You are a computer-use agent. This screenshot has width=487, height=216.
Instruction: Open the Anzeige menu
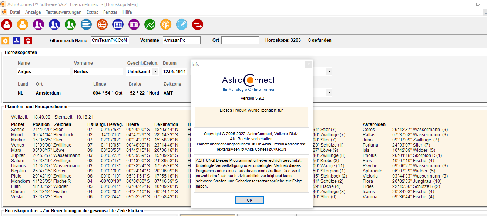click(33, 12)
